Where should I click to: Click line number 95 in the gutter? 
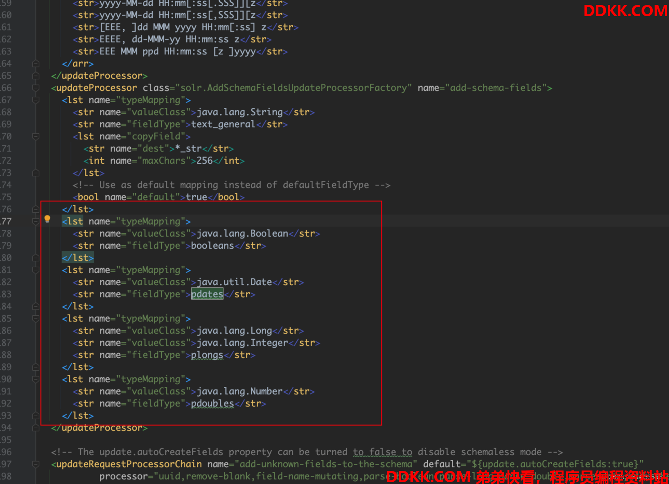click(6, 440)
